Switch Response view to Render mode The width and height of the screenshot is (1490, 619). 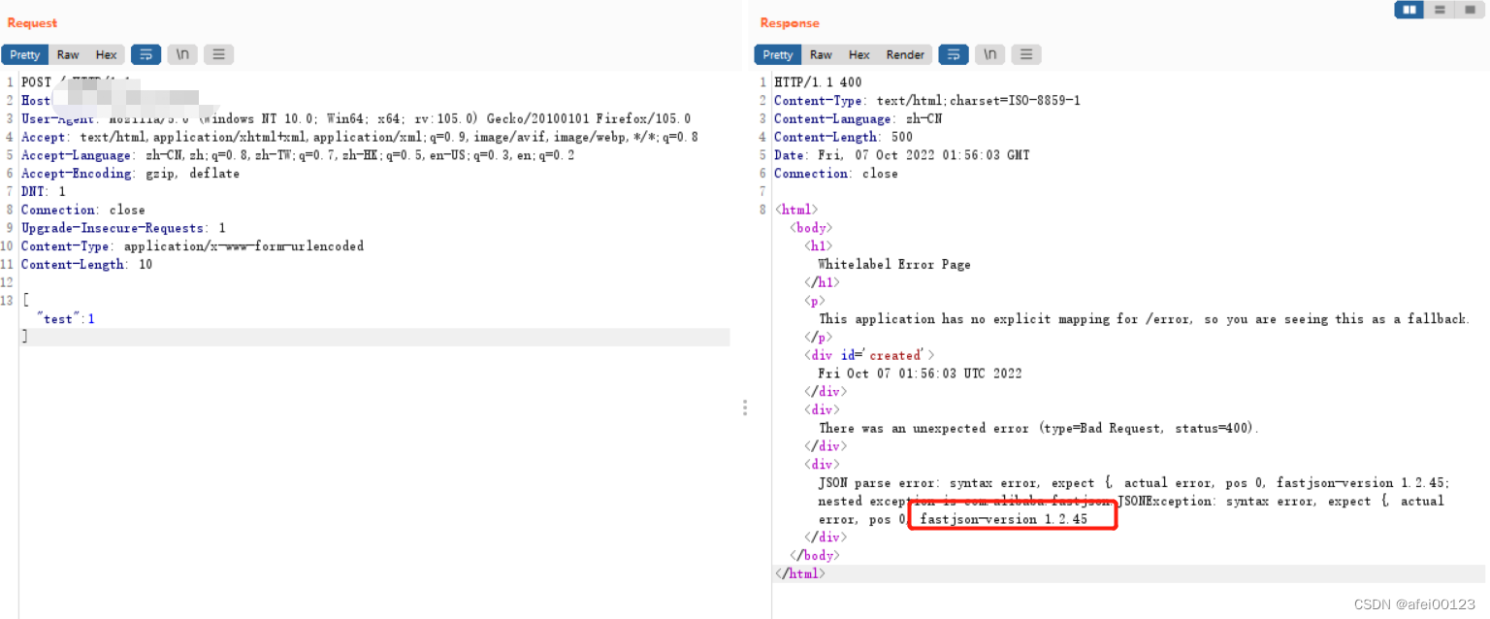(x=905, y=54)
